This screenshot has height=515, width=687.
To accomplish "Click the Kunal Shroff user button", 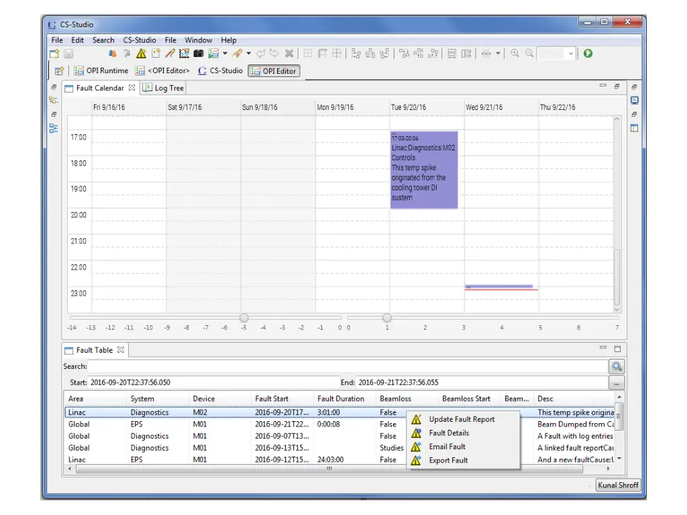I will click(x=618, y=485).
